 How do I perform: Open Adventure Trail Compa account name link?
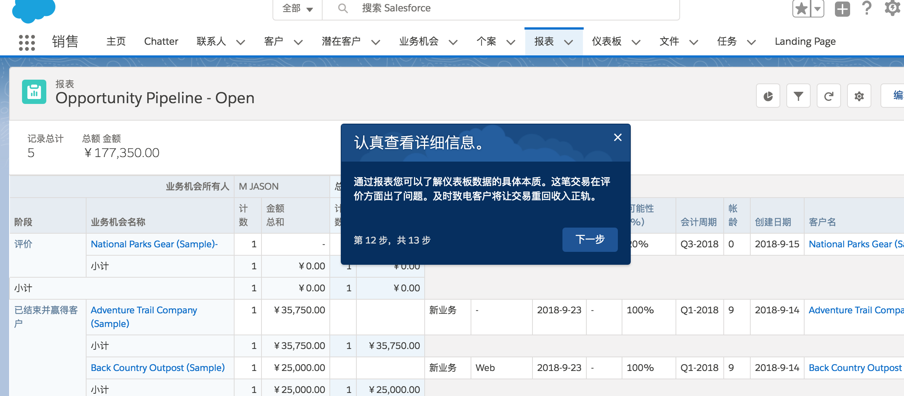click(856, 310)
